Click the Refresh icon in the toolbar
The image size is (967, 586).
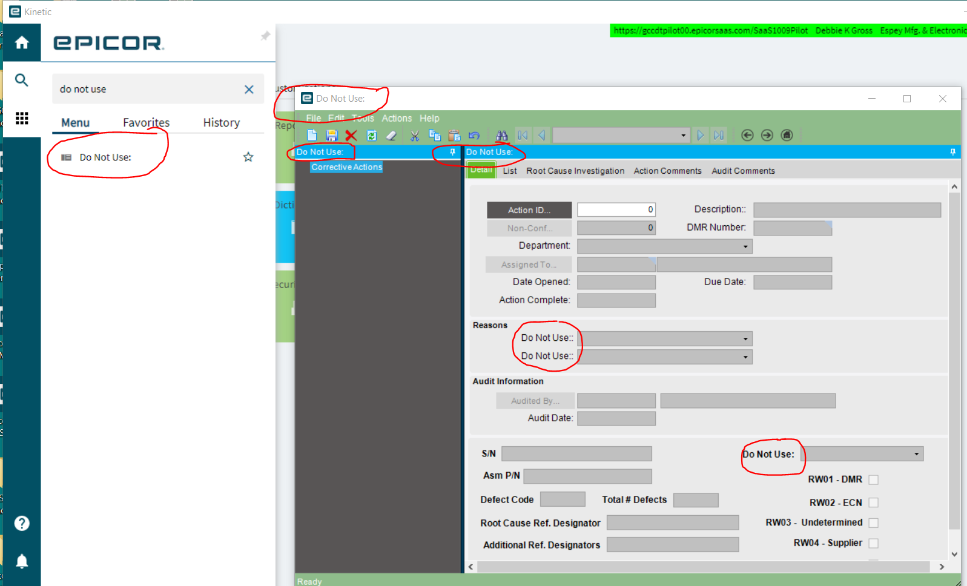372,136
